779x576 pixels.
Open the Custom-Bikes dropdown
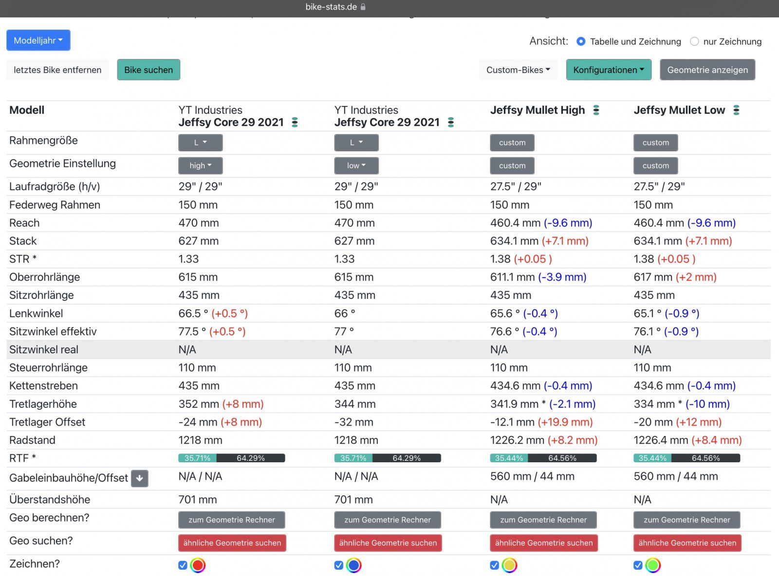coord(519,70)
